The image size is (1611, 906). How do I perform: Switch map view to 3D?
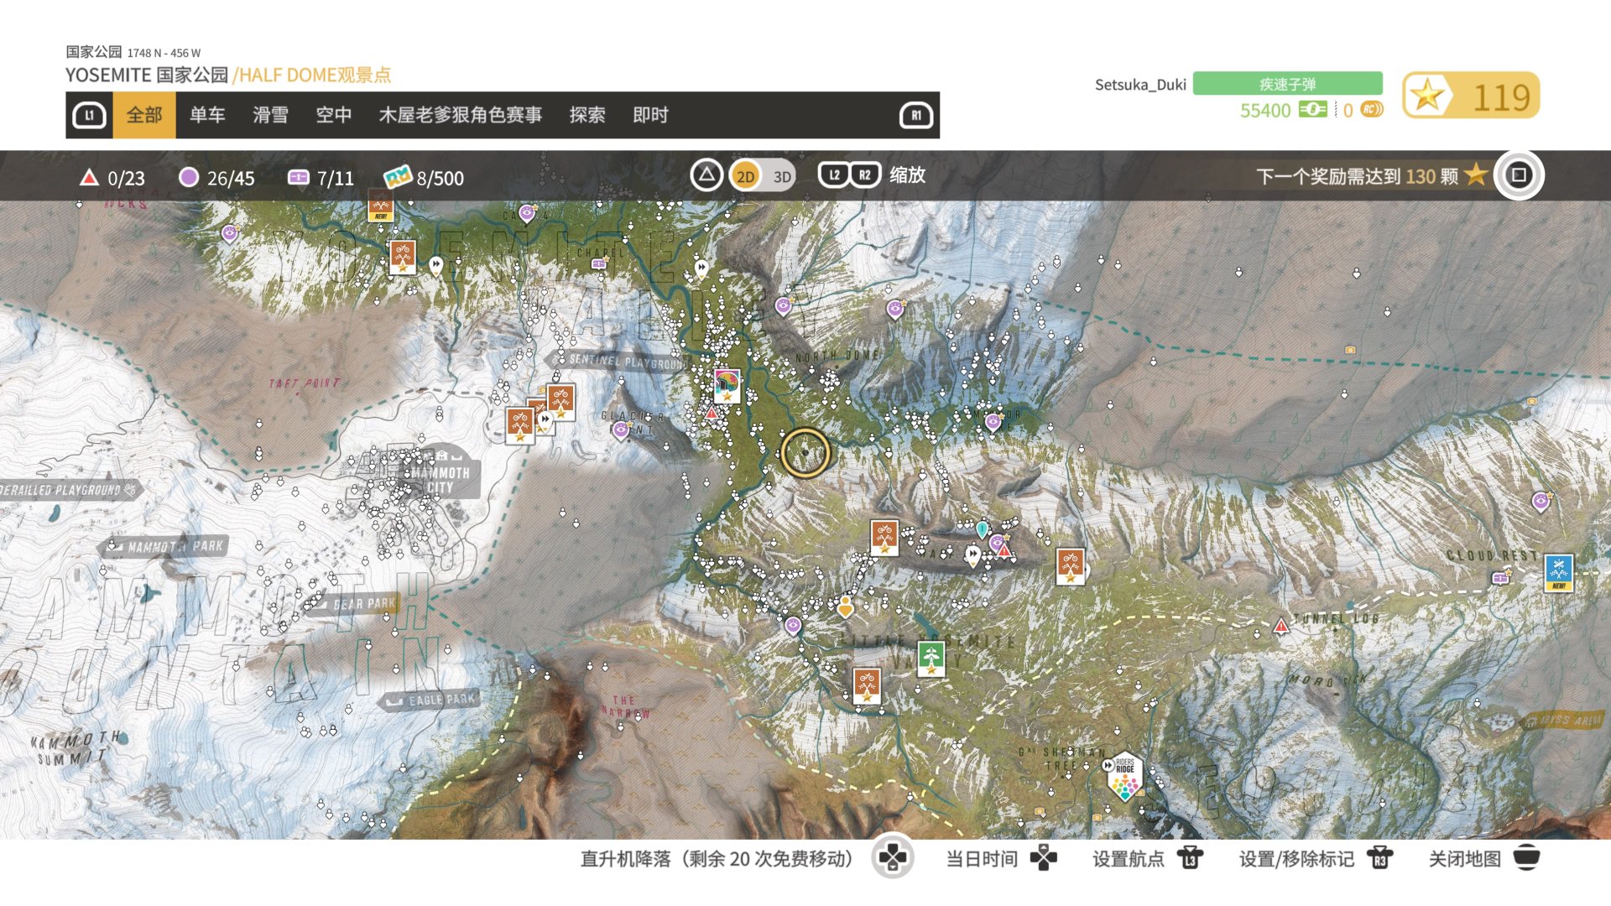coord(782,176)
